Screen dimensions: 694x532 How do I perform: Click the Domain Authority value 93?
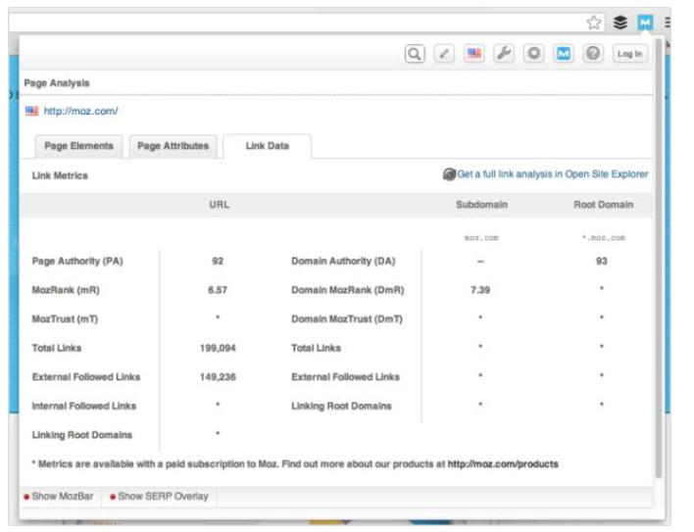coord(602,261)
